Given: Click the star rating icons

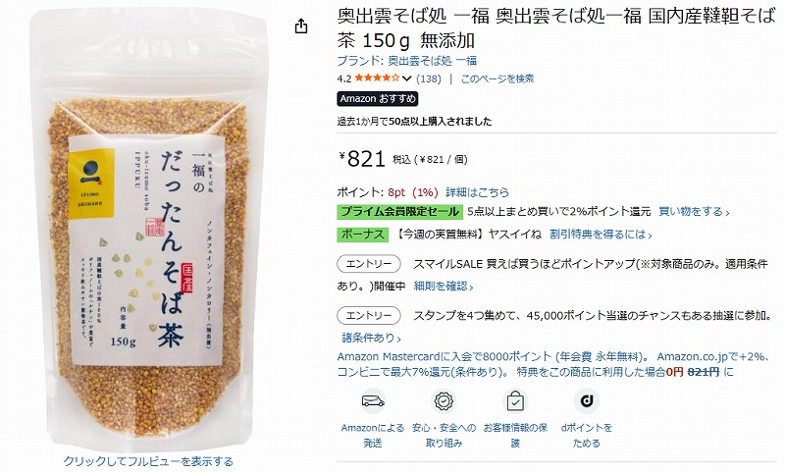Looking at the screenshot, I should [x=377, y=79].
